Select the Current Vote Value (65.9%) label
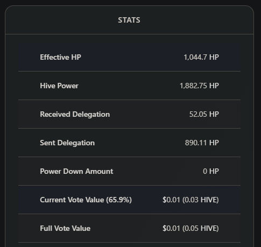Screen dimensions: 261x247 click(86, 200)
